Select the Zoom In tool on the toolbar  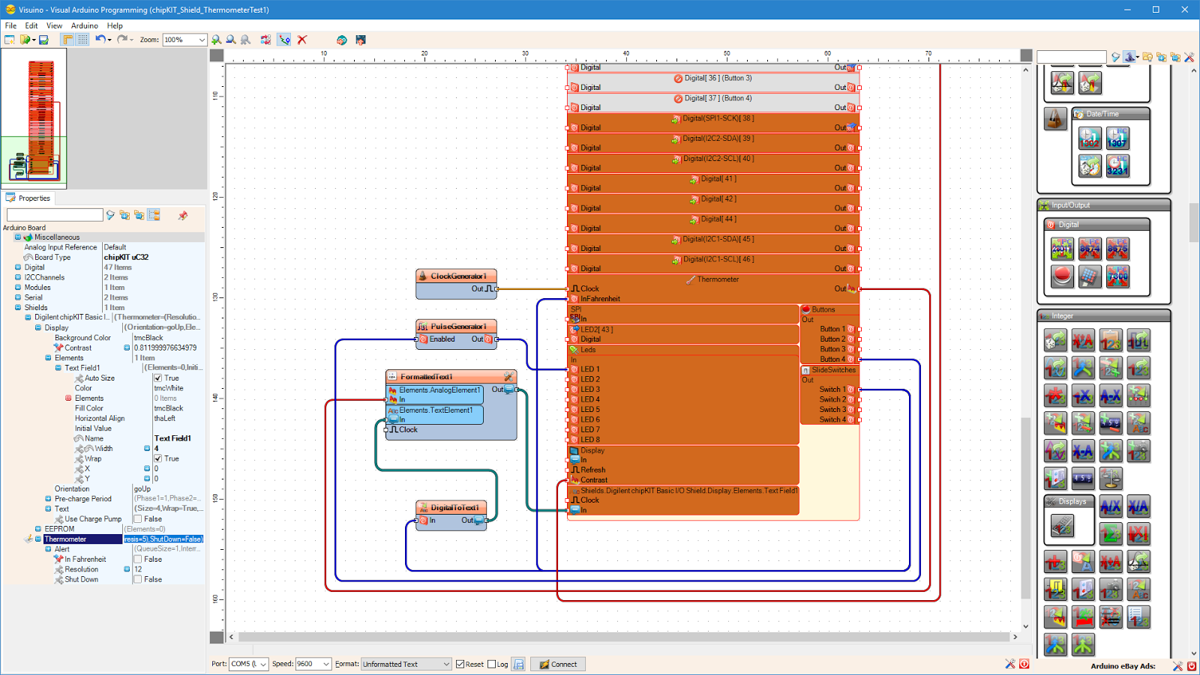pyautogui.click(x=216, y=40)
